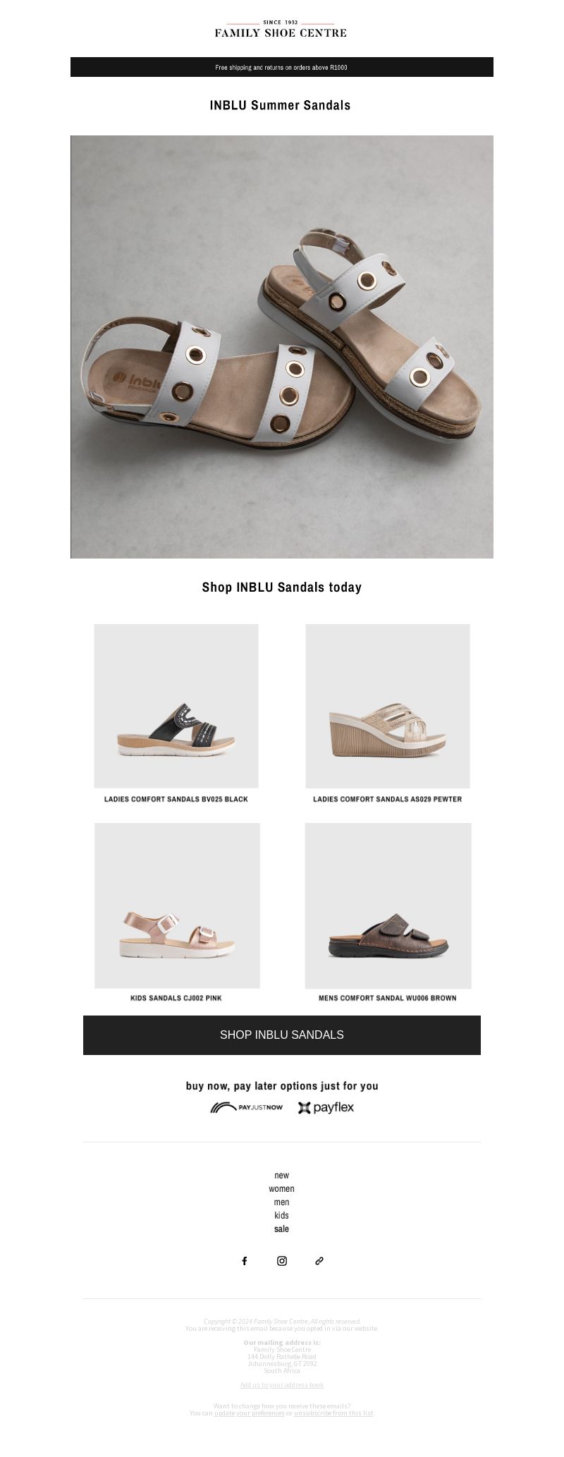This screenshot has width=564, height=1457.
Task: Click the website chain-link icon
Action: click(x=319, y=1261)
